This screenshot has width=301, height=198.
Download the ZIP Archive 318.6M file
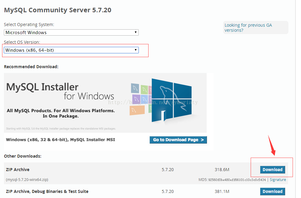[x=272, y=170]
